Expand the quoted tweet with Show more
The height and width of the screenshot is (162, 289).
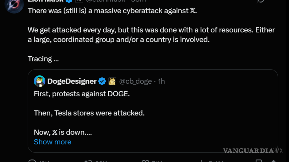coord(52,142)
